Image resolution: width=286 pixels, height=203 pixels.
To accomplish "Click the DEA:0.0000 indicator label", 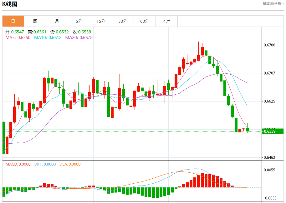I will pos(70,164).
